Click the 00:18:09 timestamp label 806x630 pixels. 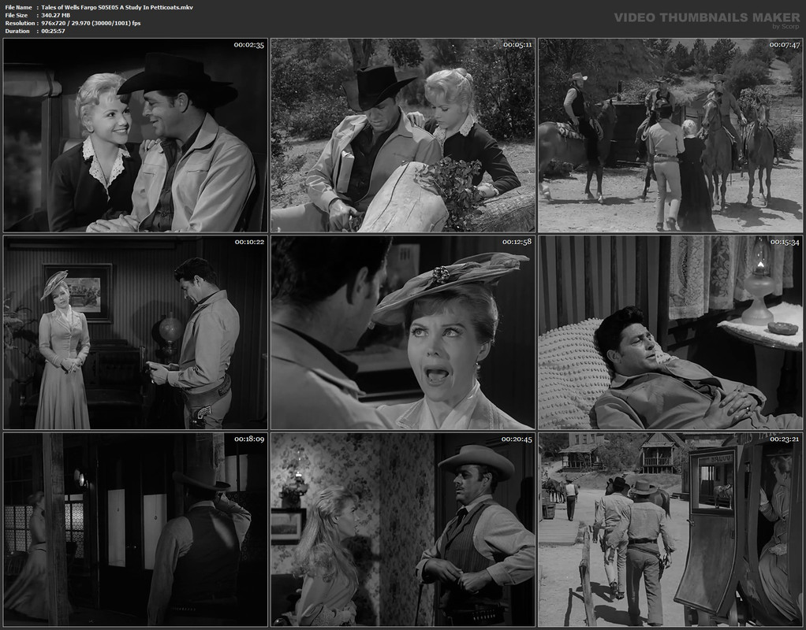(249, 439)
